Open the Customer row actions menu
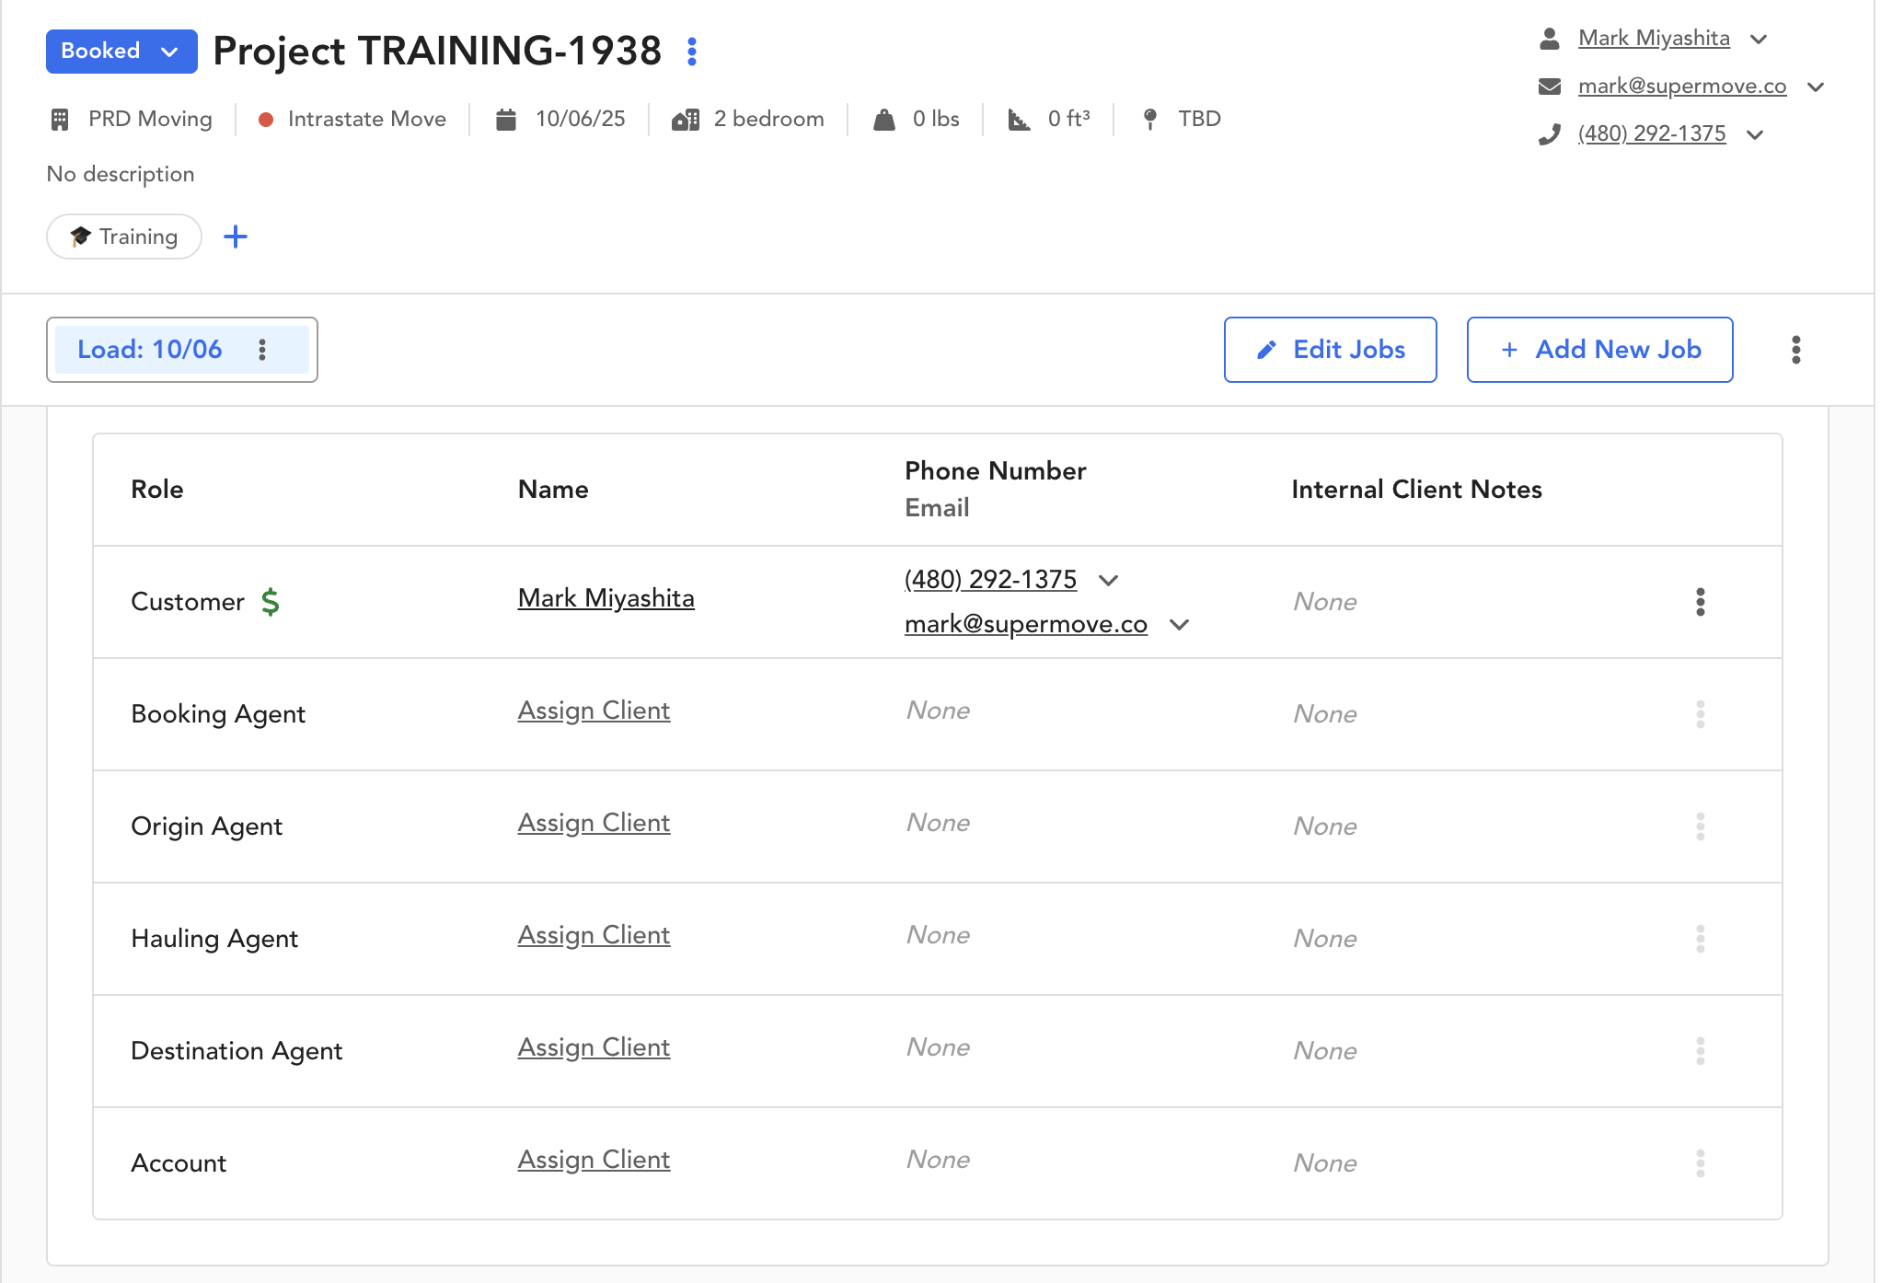1881x1283 pixels. [x=1700, y=602]
